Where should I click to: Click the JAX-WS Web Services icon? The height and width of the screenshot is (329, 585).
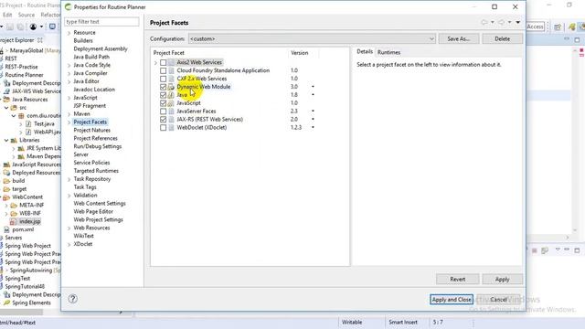click(x=6, y=91)
